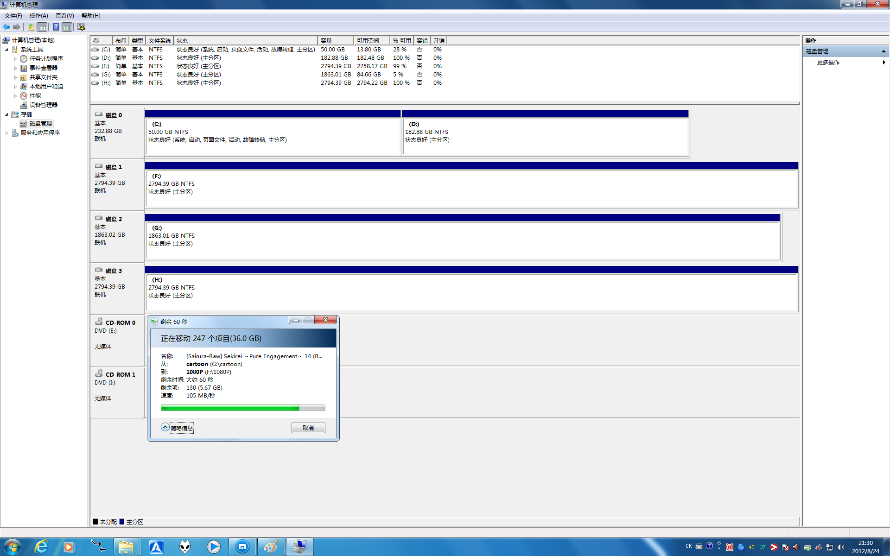This screenshot has width=890, height=556.
Task: Open the 查看(V) menu
Action: tap(64, 16)
